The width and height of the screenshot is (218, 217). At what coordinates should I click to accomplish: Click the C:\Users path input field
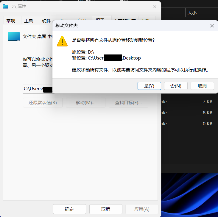coord(38,89)
